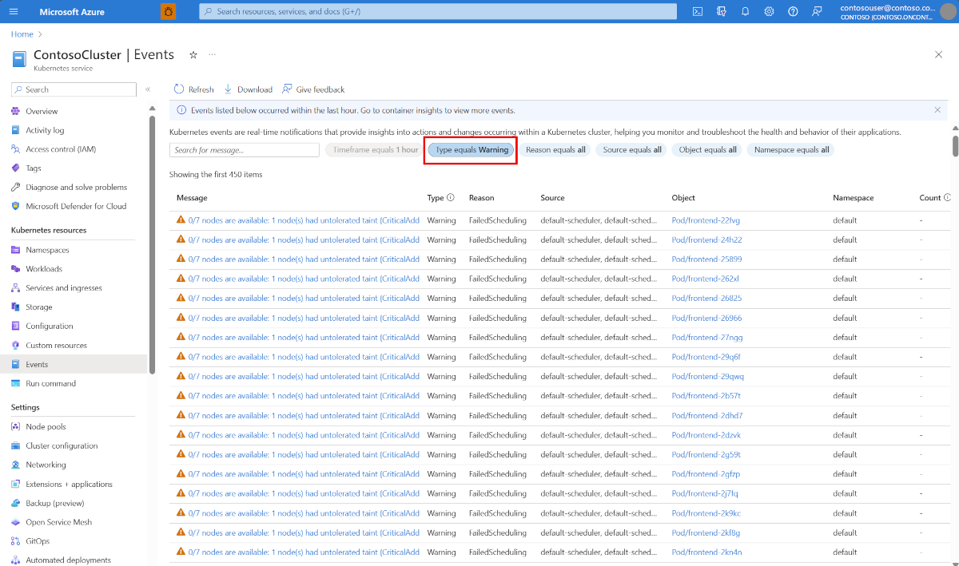The width and height of the screenshot is (959, 566).
Task: Collapse the left sidebar menu
Action: (148, 89)
